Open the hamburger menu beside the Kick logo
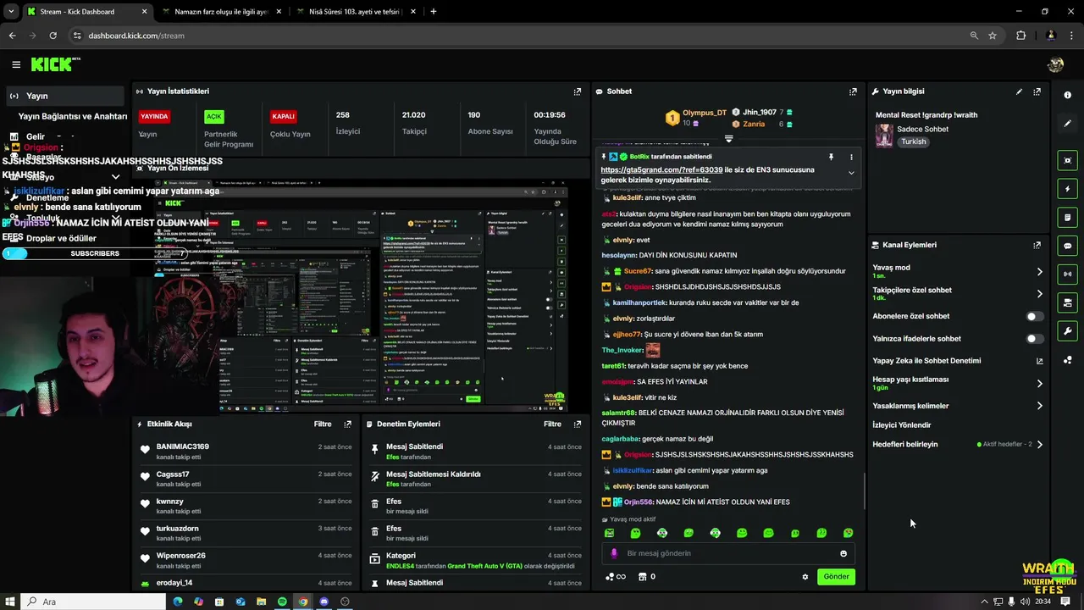The image size is (1084, 610). coord(16,64)
